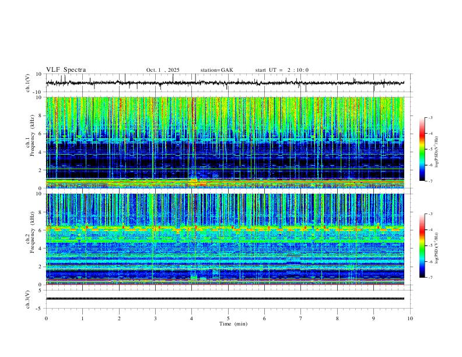The height and width of the screenshot is (357, 462).
Task: Click the '5' tick on ch.3(V) axis
Action: click(41, 290)
